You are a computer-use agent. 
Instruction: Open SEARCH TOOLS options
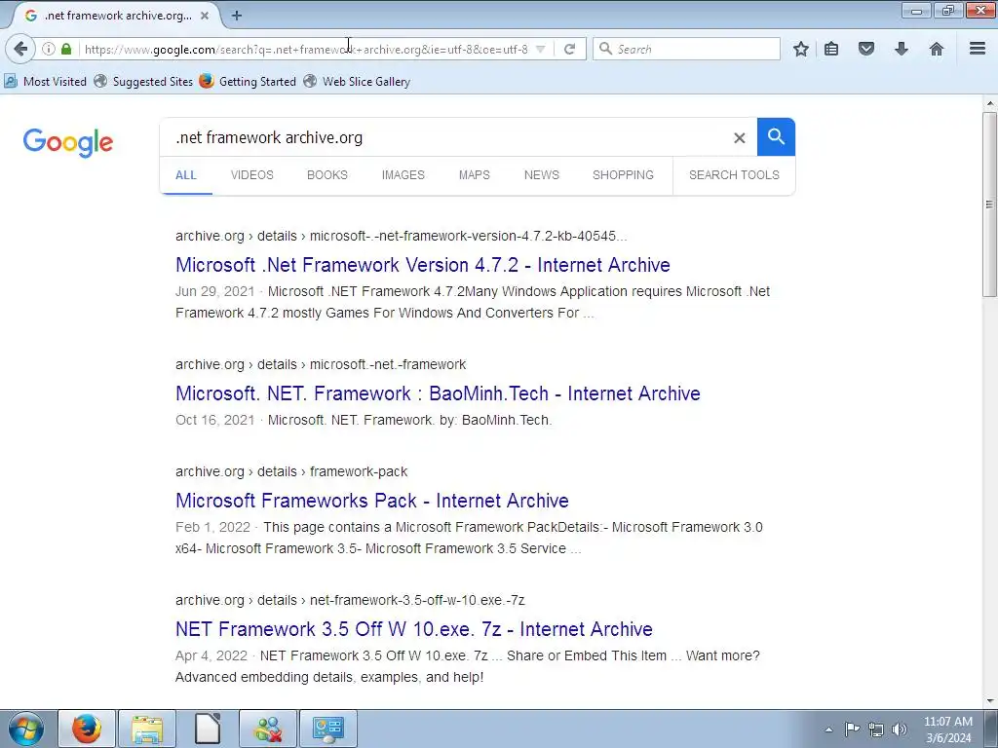click(734, 175)
